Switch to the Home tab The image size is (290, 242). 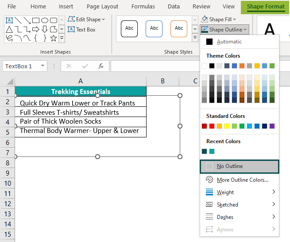[x=38, y=7]
